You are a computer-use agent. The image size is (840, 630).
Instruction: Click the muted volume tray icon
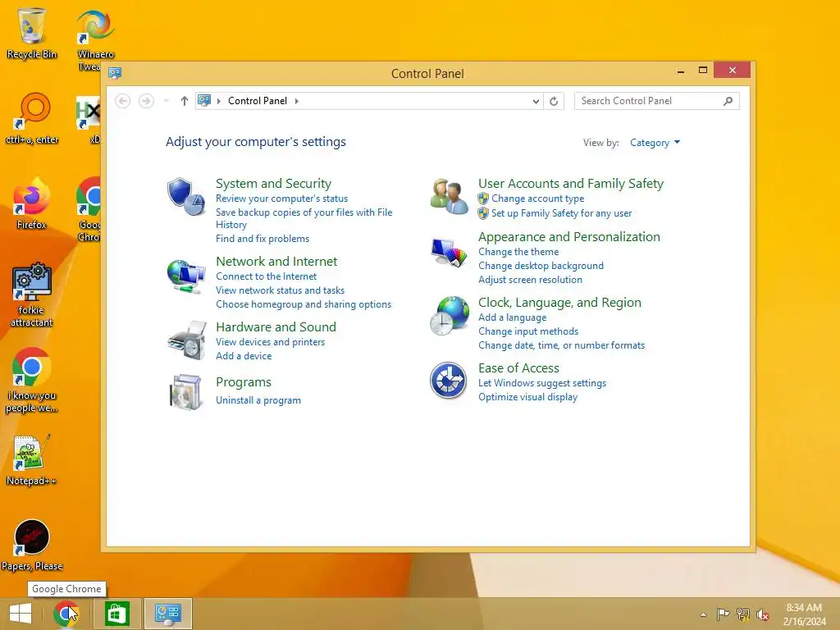click(x=763, y=614)
